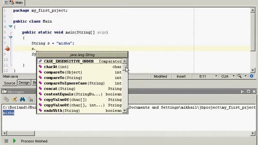This screenshot has height=145, width=258.
Task: Choose copyValueOf(char[], int...) from the list
Action: [80, 105]
